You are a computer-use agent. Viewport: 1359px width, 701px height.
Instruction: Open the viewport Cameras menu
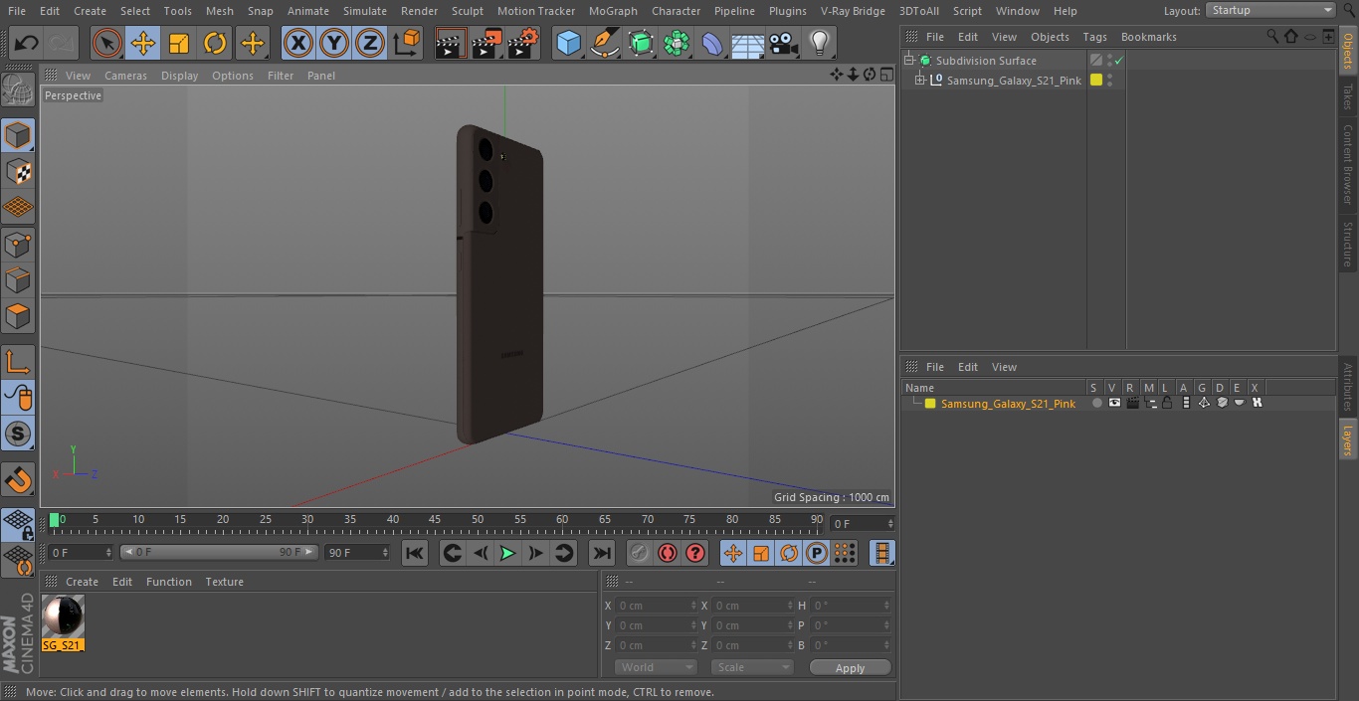[x=125, y=76]
